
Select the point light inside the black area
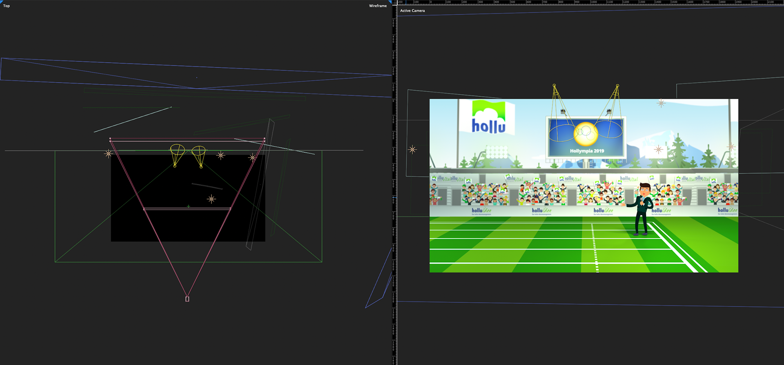pyautogui.click(x=211, y=199)
